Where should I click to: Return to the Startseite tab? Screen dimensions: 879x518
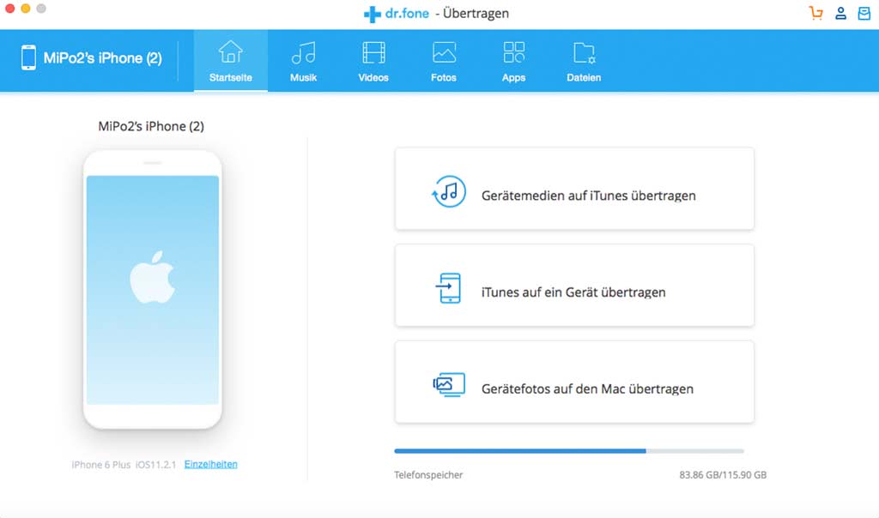[230, 53]
